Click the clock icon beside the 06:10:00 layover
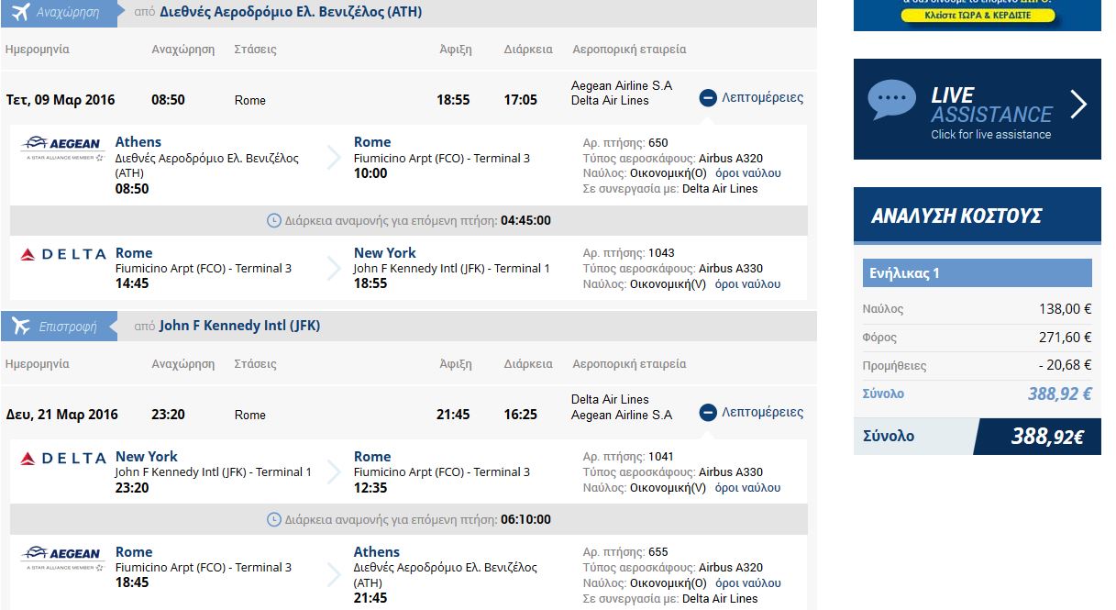The image size is (1116, 610). point(273,520)
